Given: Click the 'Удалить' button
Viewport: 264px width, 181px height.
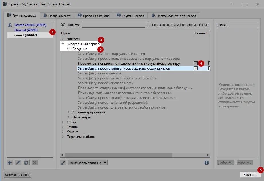Looking at the screenshot, I should coord(244,163).
